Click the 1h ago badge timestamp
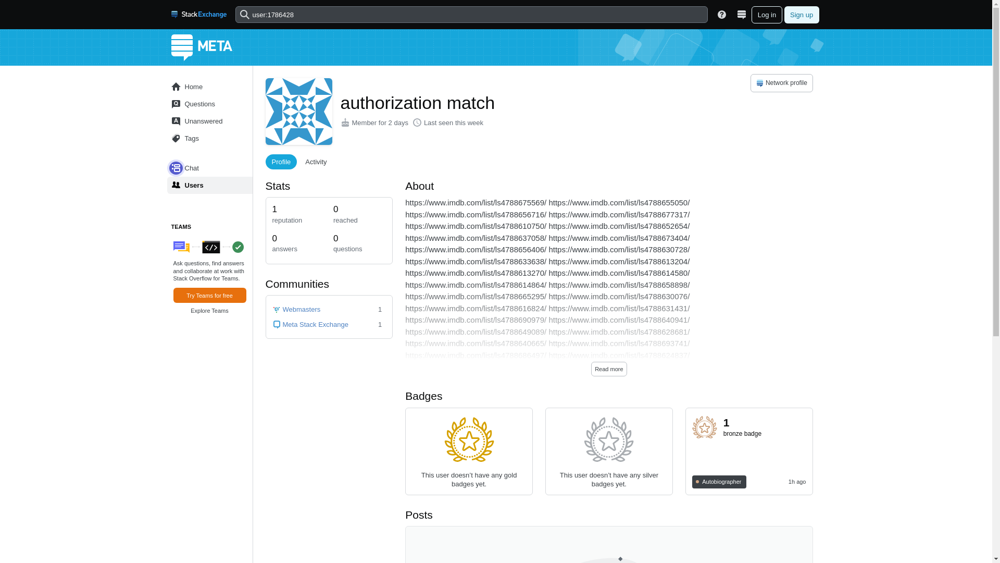The image size is (1000, 563). [x=797, y=482]
